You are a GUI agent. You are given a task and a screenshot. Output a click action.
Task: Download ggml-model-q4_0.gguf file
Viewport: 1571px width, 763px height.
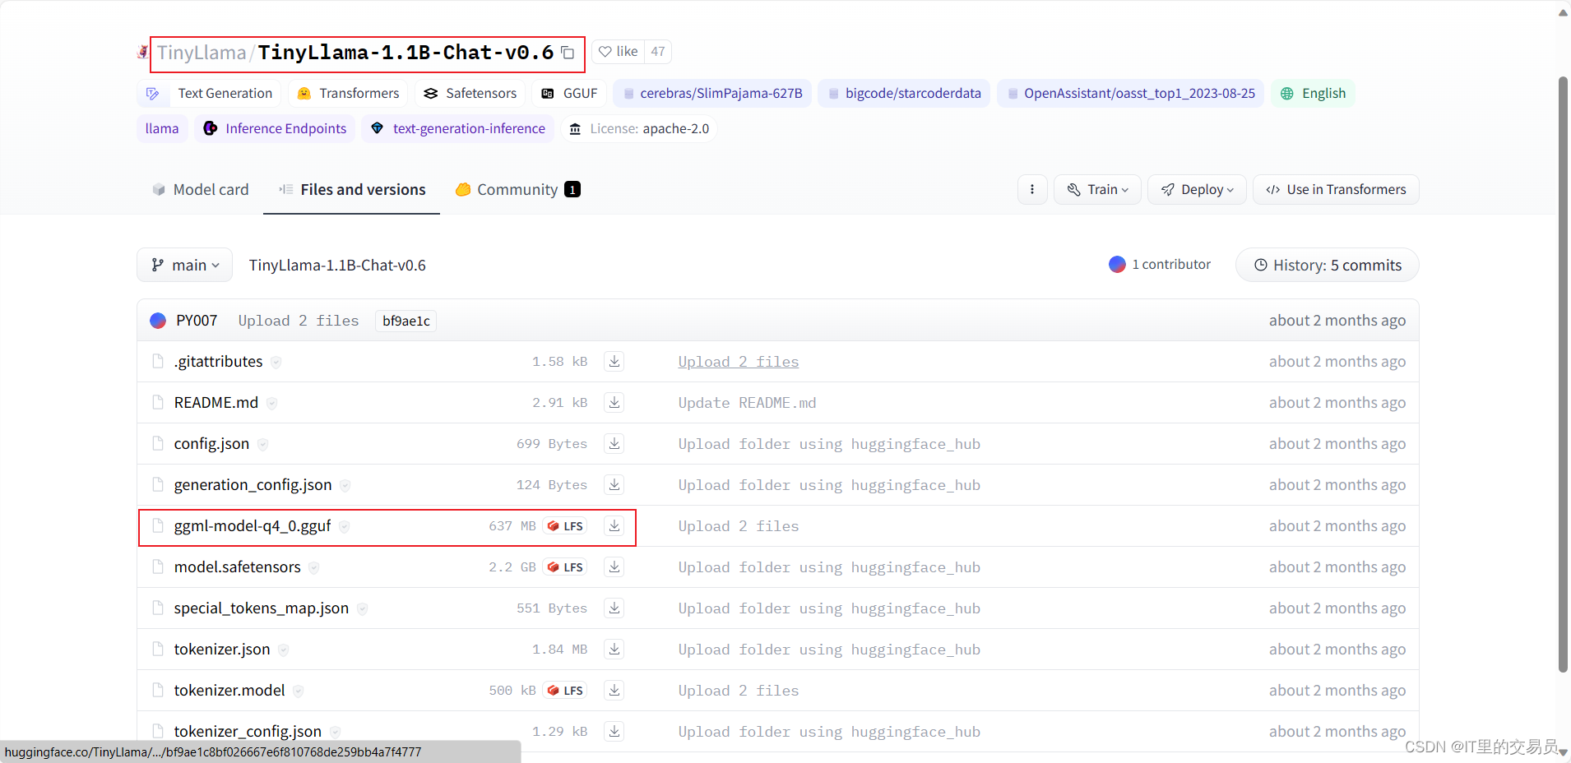[614, 525]
